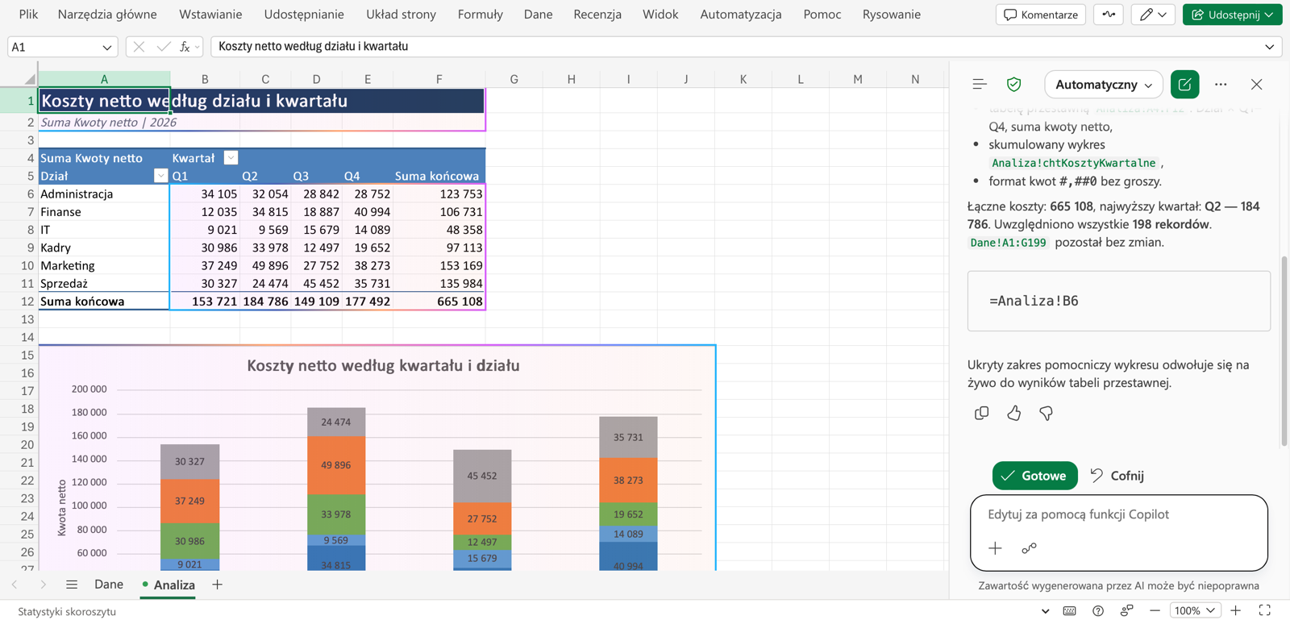Viewport: 1290px width, 620px height.
Task: Switch to the Dane sheet tab
Action: [x=109, y=585]
